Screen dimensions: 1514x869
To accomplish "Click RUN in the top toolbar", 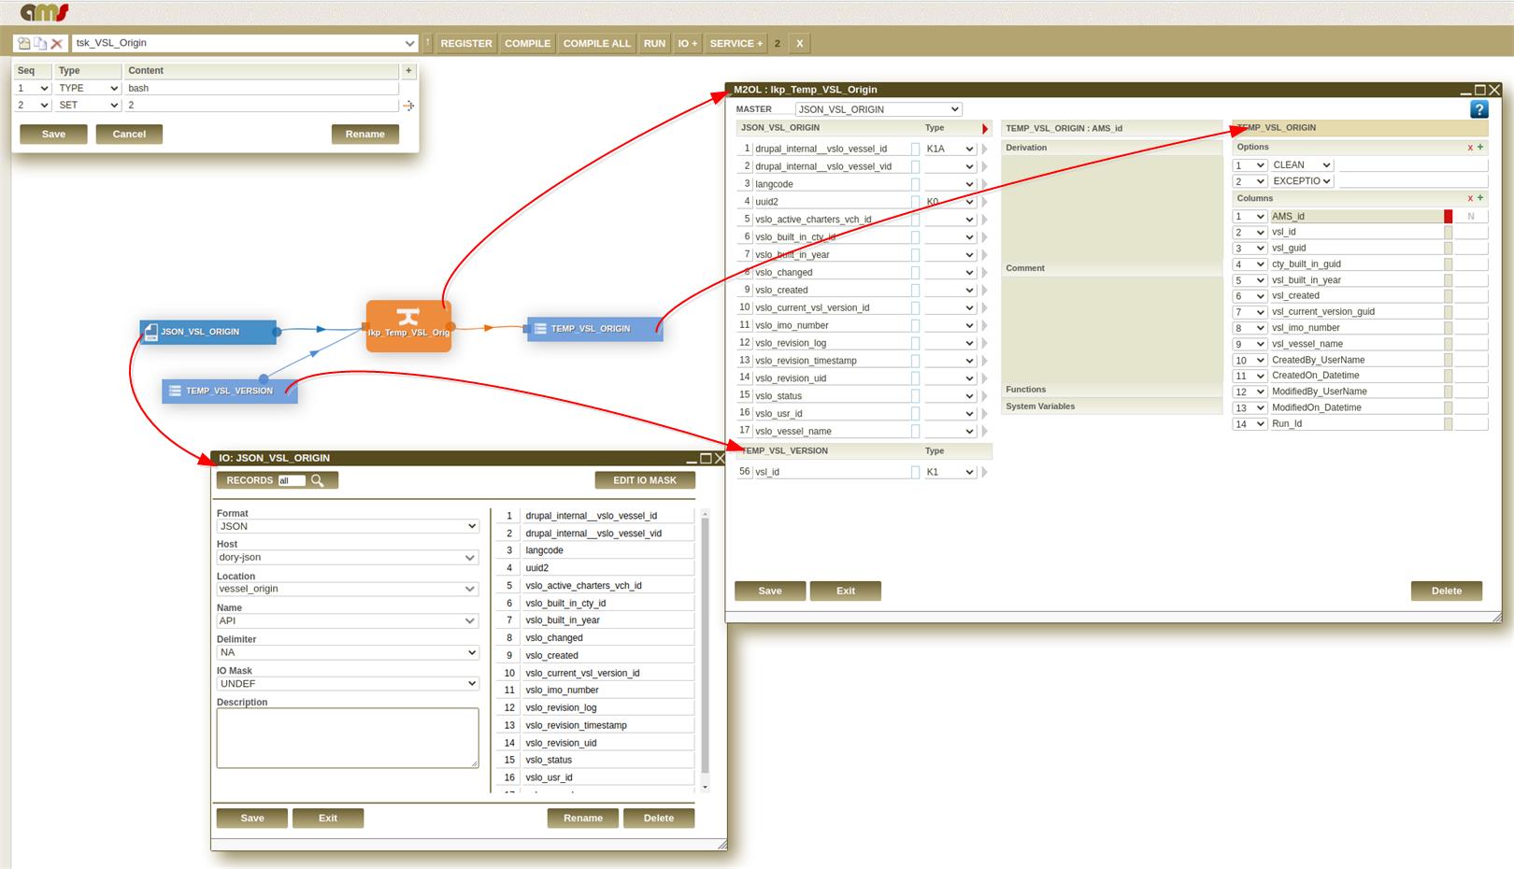I will (x=655, y=43).
